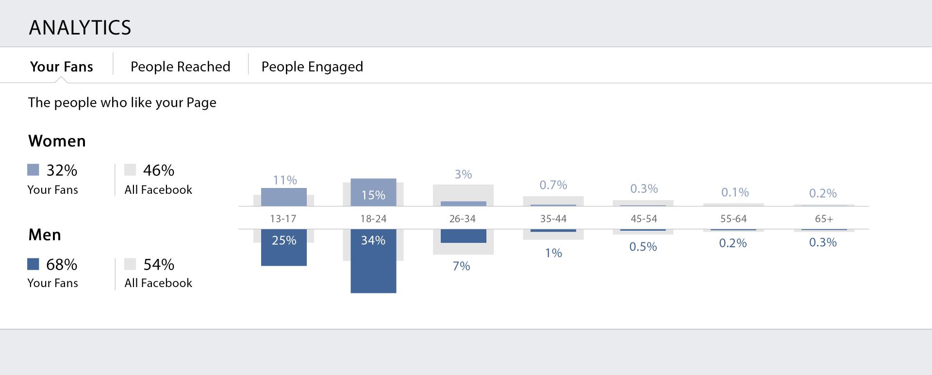932x375 pixels.
Task: Switch to the People Reached tab
Action: point(180,67)
